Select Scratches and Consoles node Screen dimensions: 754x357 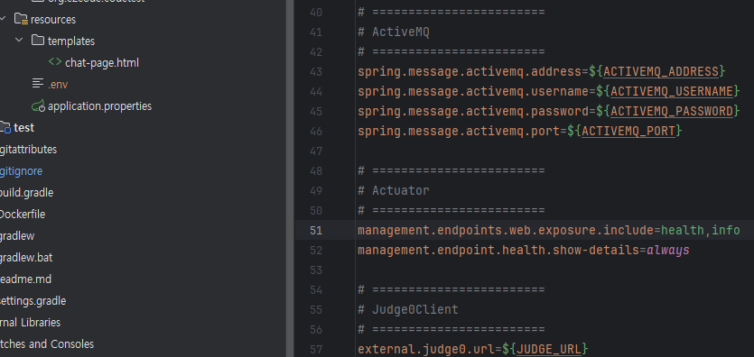coord(47,344)
